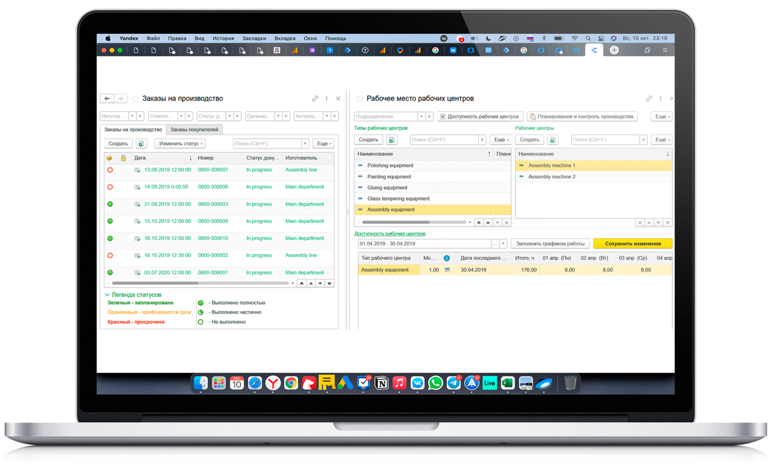Open Планирование и контроль производства
The width and height of the screenshot is (771, 475).
581,116
